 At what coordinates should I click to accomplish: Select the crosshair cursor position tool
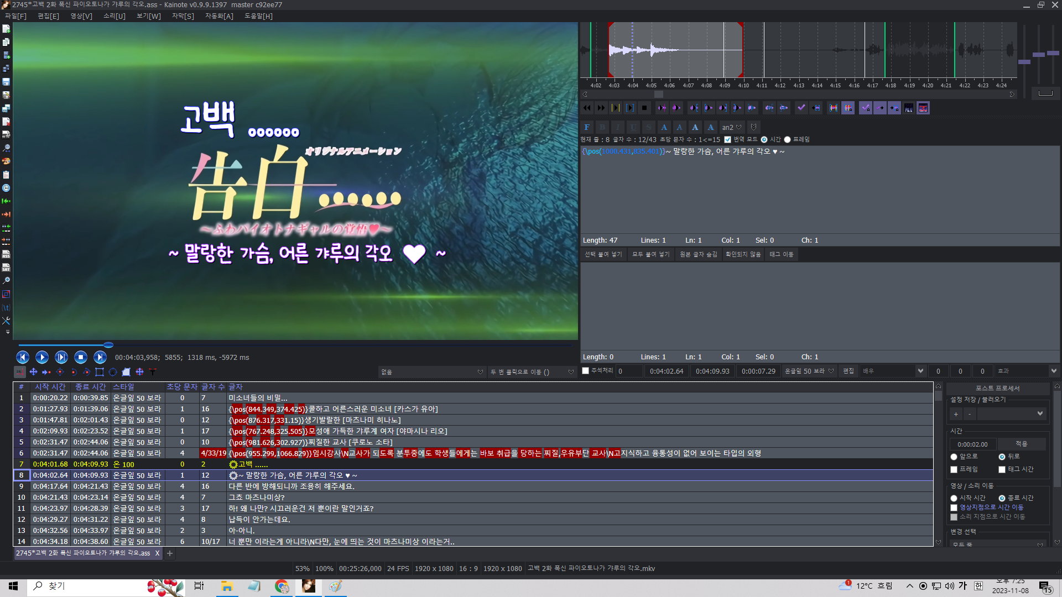click(x=20, y=372)
